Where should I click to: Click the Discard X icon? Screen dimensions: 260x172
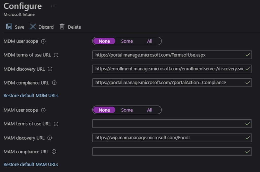(33, 27)
